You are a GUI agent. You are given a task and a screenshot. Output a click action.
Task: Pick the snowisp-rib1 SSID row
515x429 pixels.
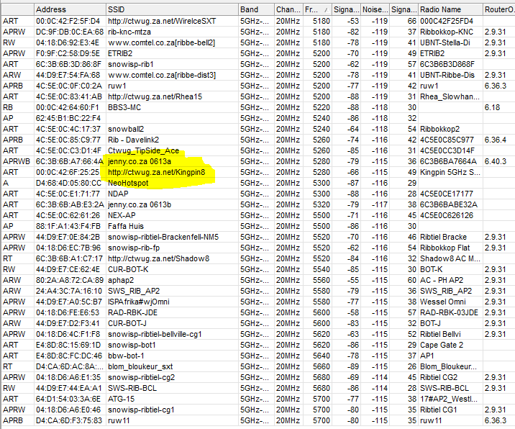132,64
